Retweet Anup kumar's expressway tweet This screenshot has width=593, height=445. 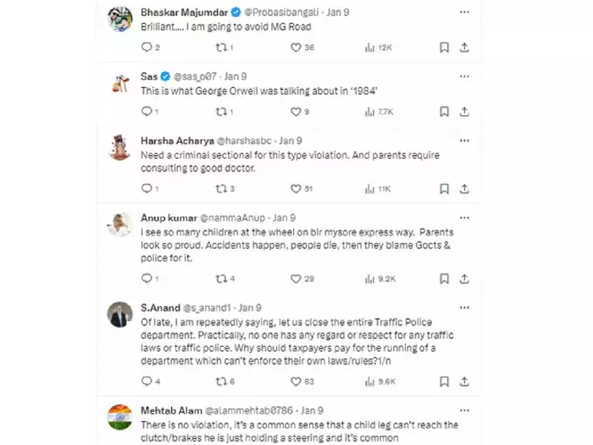click(x=220, y=278)
